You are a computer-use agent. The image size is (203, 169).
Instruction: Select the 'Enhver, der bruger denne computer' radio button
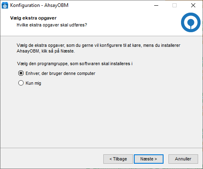tap(21, 73)
